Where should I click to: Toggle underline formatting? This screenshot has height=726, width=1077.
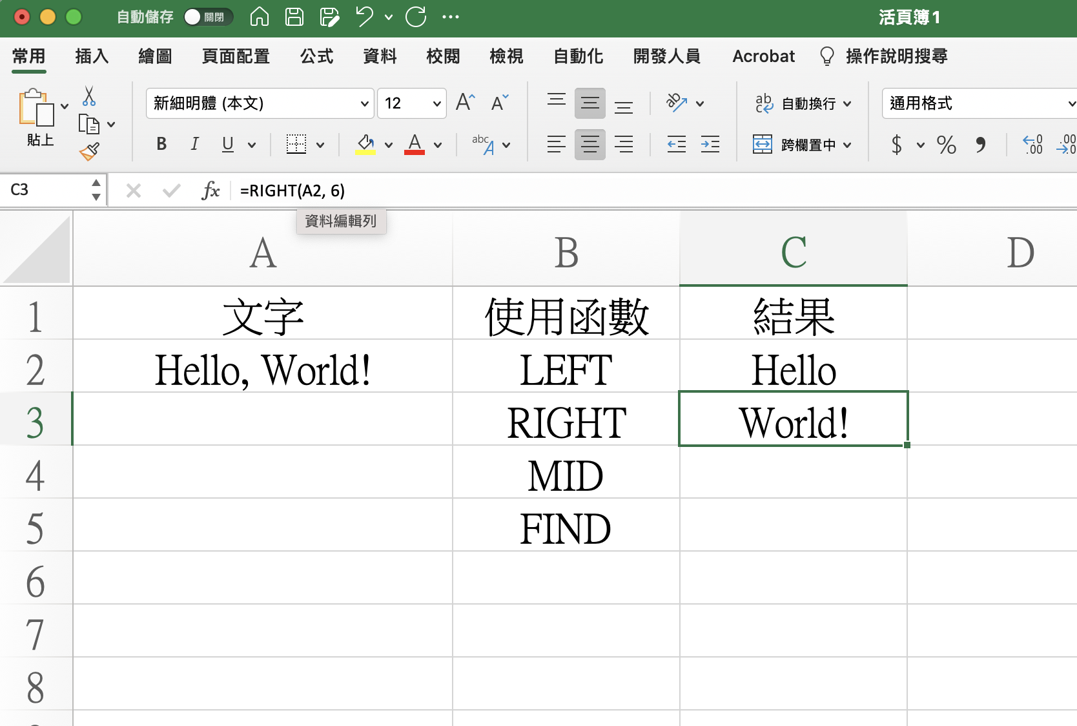pyautogui.click(x=228, y=144)
